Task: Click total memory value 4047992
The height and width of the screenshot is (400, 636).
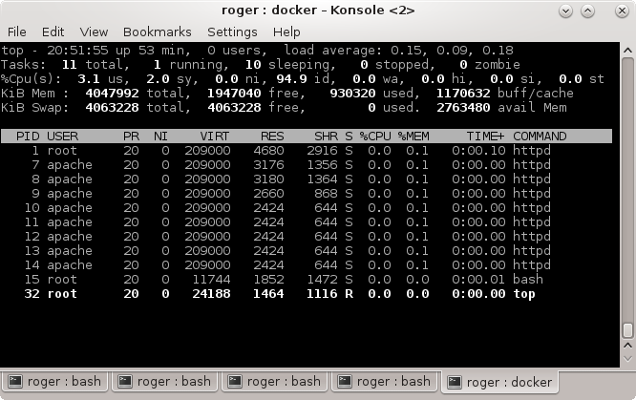Action: point(112,94)
